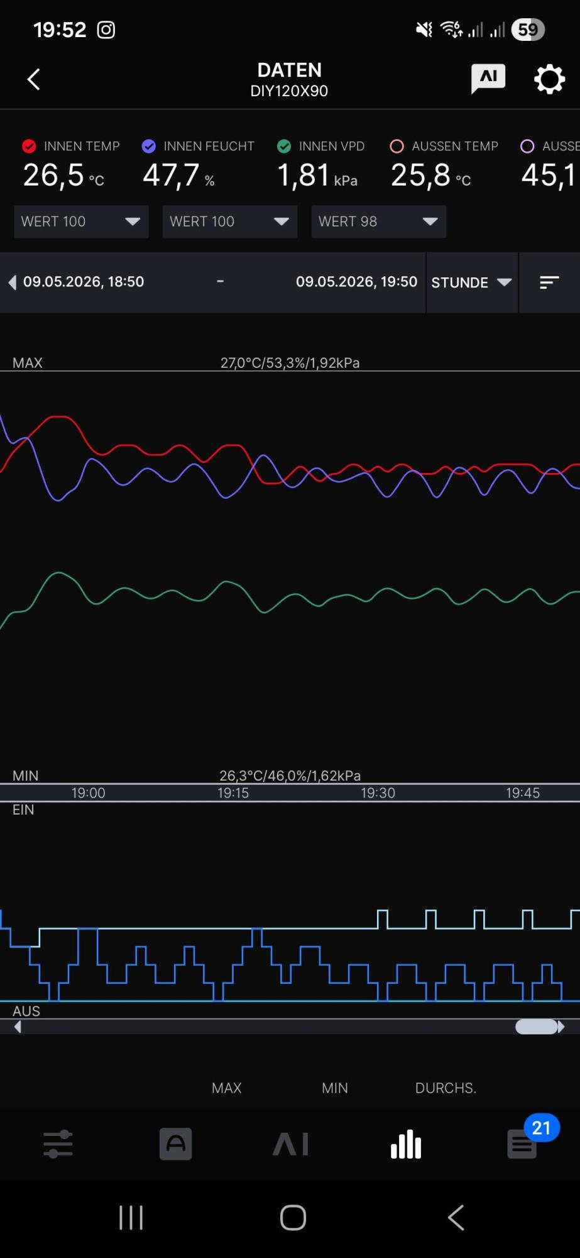Screen dimensions: 580x1258
Task: Open the controls sliders tab icon
Action: 58,1144
